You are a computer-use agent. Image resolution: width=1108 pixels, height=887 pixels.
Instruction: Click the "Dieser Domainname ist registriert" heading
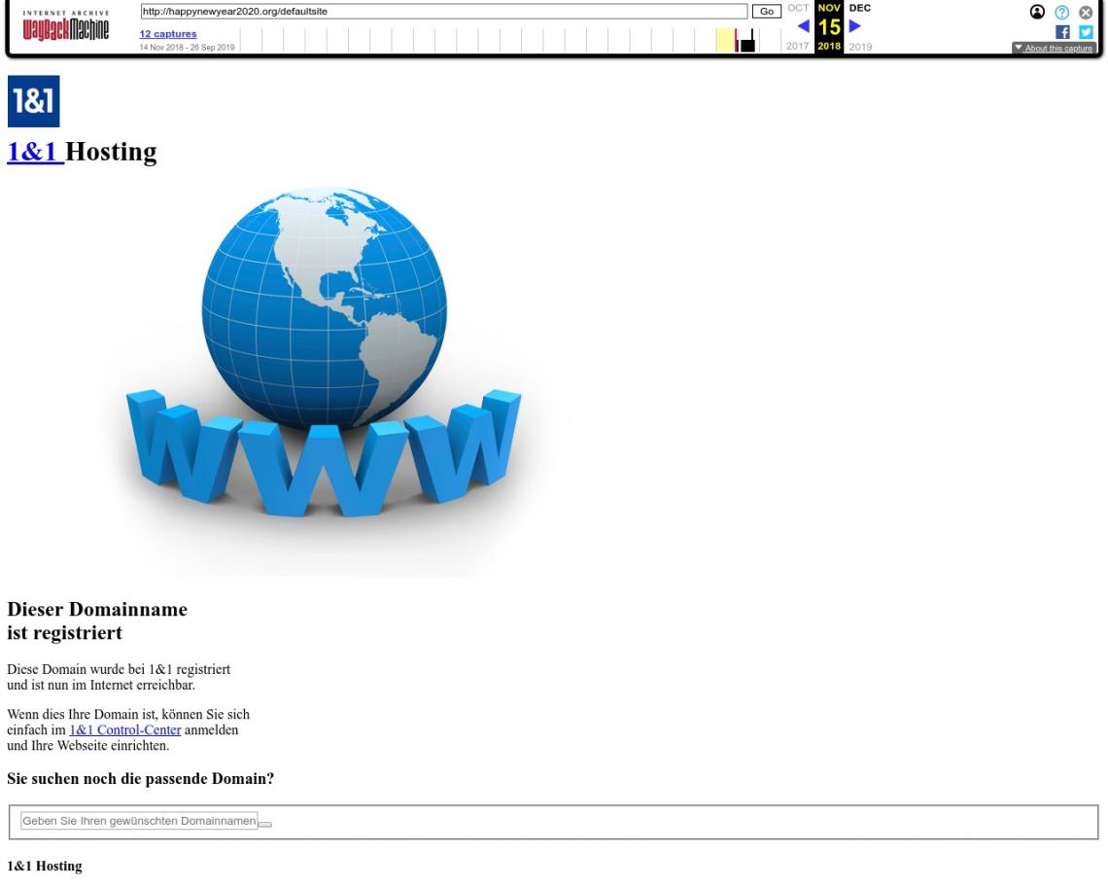point(97,621)
